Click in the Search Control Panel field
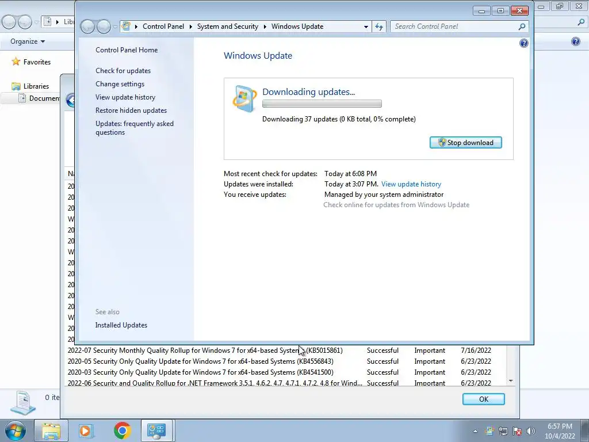The width and height of the screenshot is (589, 442). tap(454, 26)
